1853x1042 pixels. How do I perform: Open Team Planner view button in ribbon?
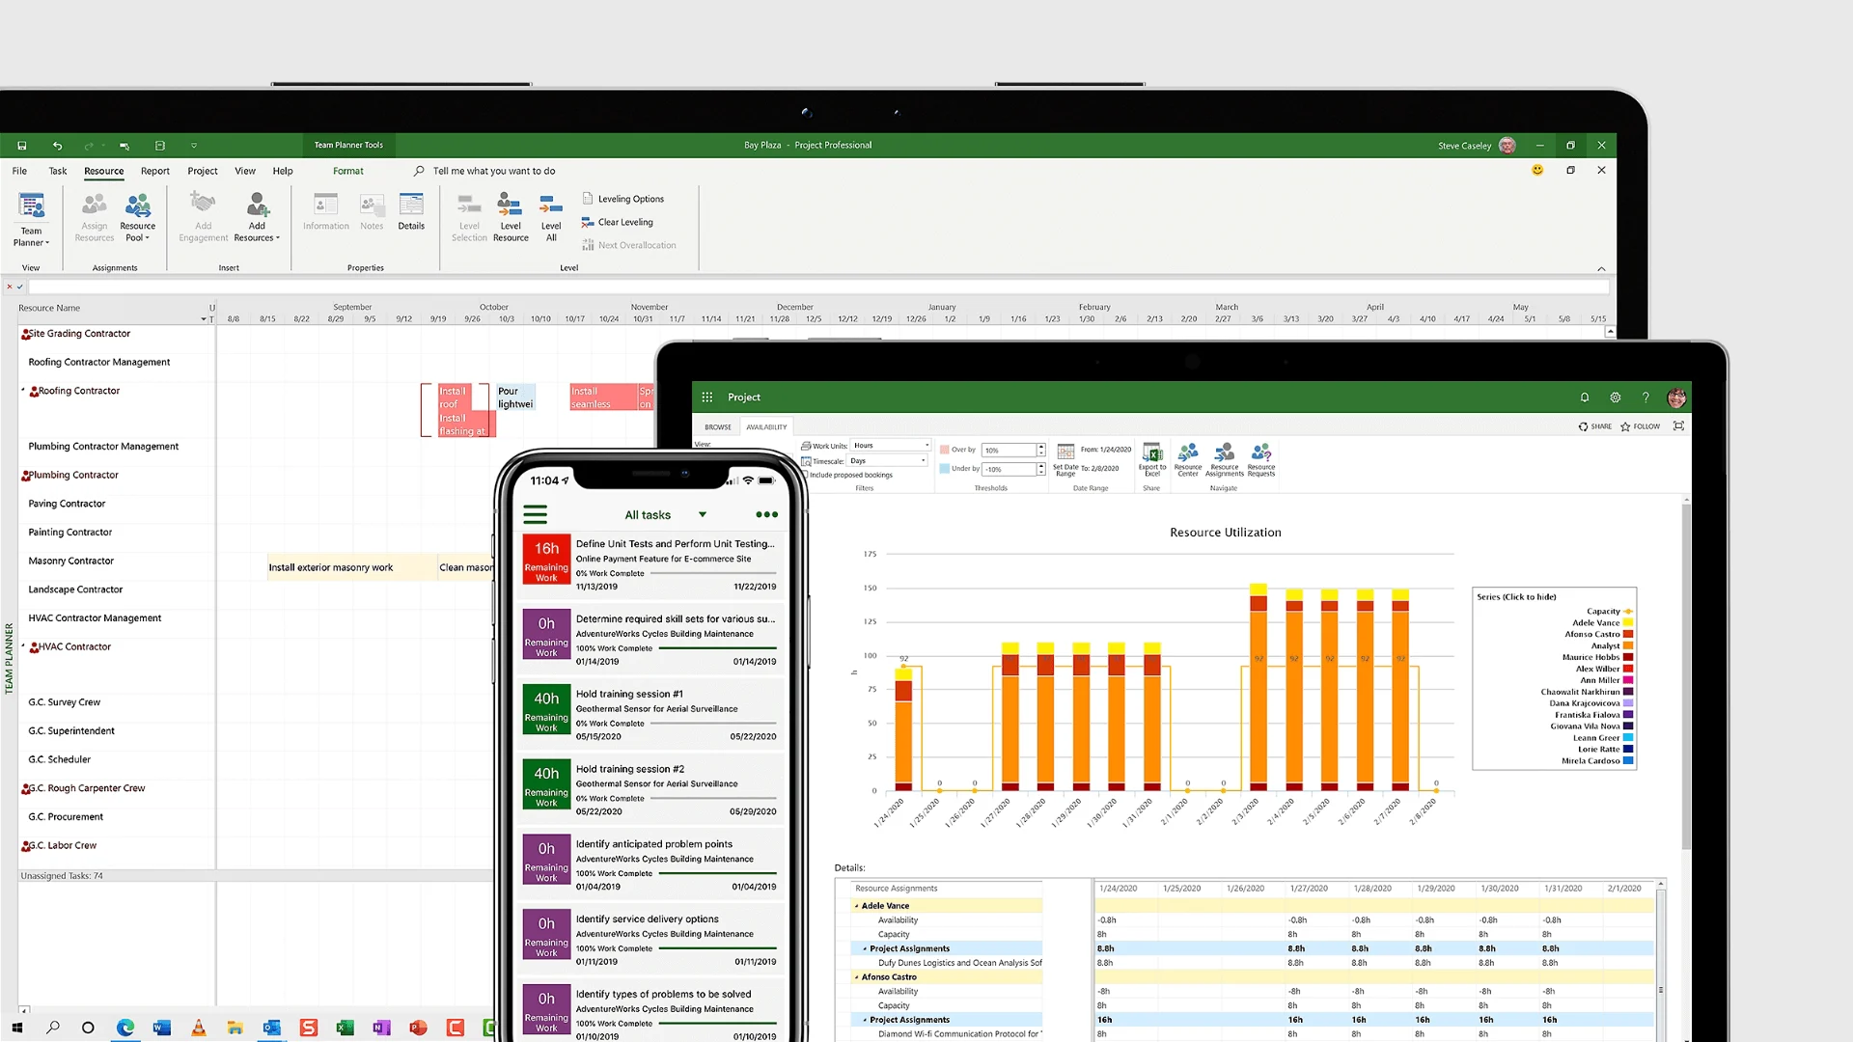point(31,220)
